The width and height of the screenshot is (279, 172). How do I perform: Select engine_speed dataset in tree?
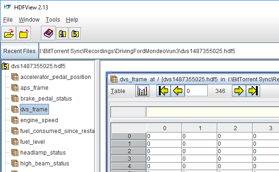(x=39, y=120)
